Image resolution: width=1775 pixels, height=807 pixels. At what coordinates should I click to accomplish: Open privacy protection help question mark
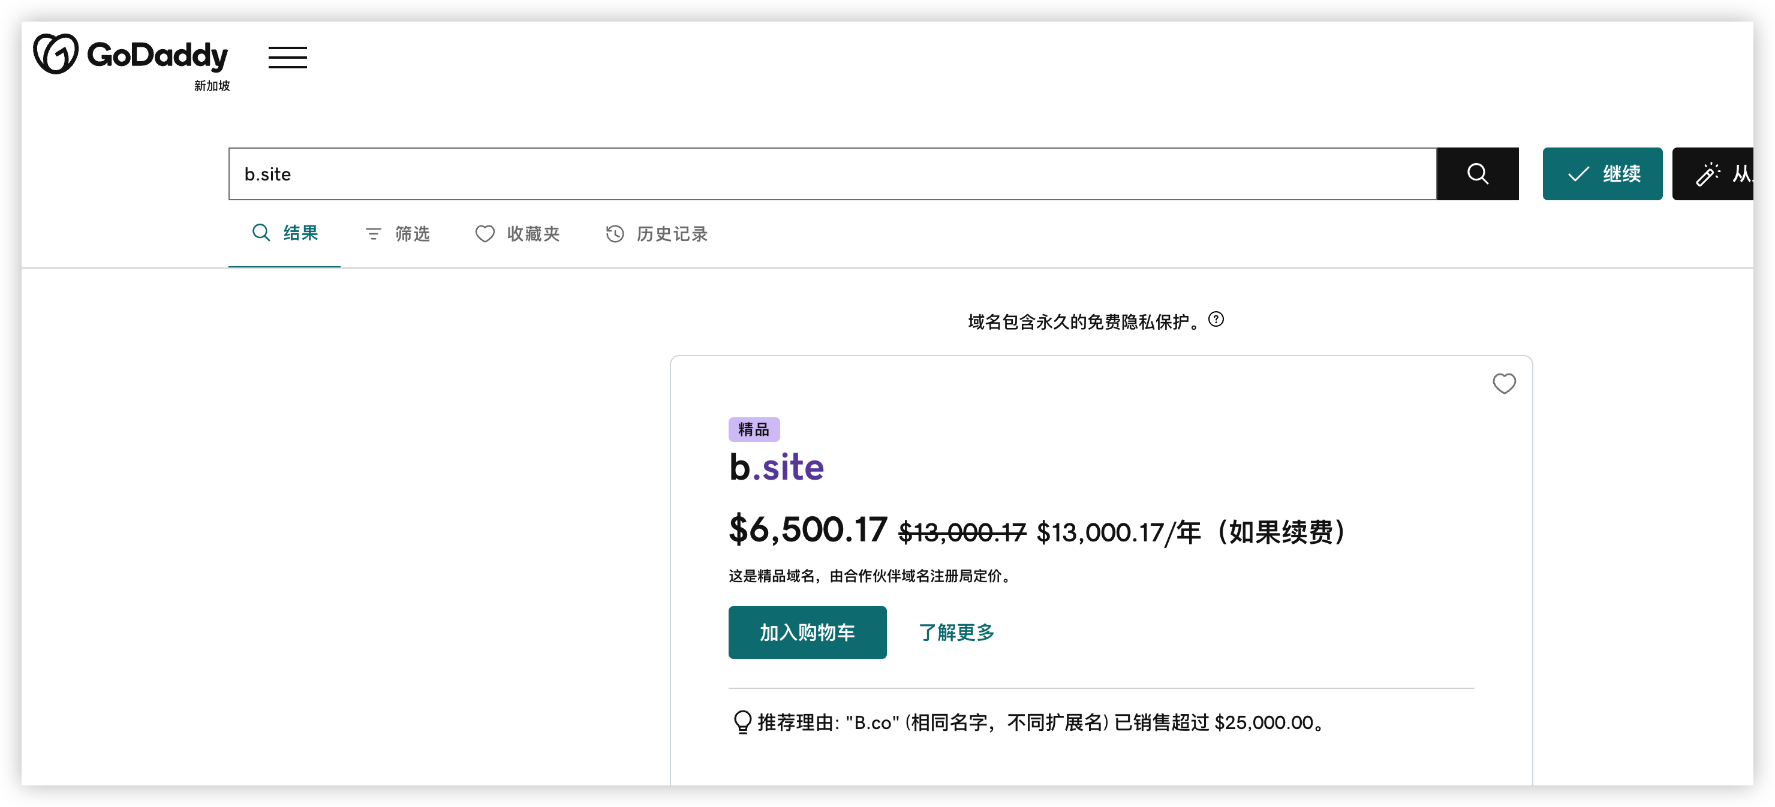[x=1216, y=319]
